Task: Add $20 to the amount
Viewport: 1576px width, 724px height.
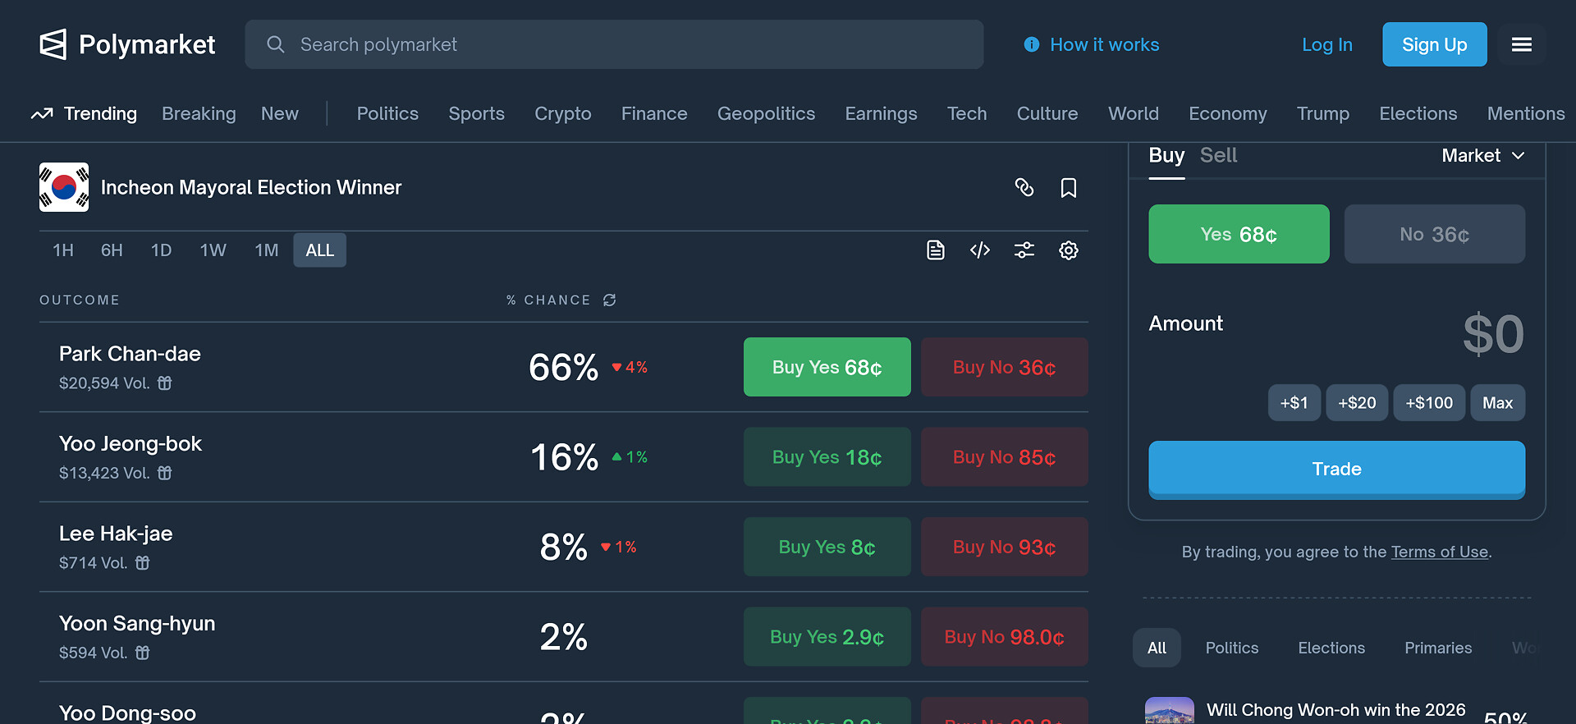Action: (x=1356, y=402)
